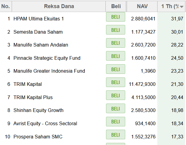Screen dimensions: 186x145
Task: Click the No. column header
Action: click(x=6, y=6)
